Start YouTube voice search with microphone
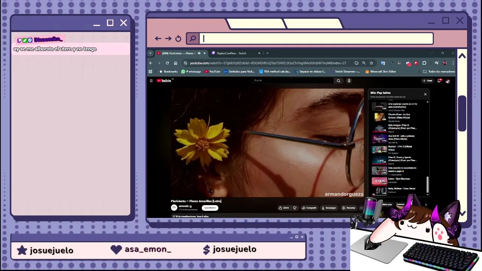The height and width of the screenshot is (271, 482). pos(349,81)
